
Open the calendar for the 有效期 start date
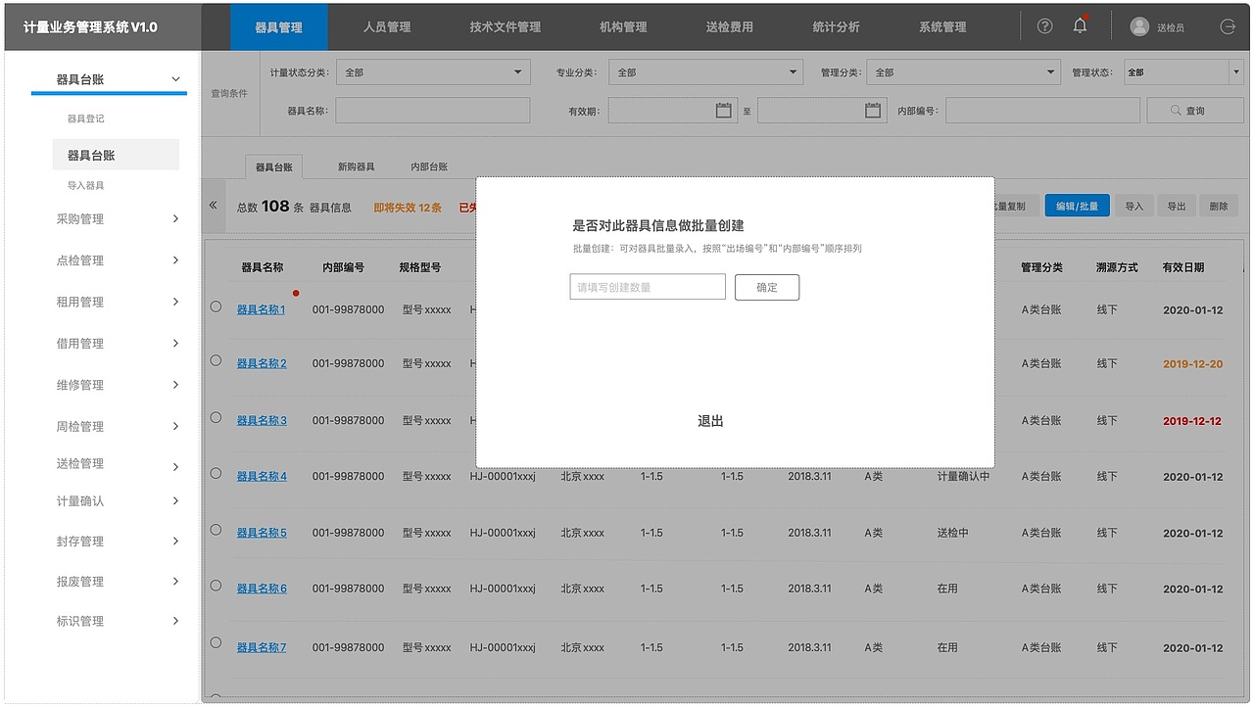724,111
